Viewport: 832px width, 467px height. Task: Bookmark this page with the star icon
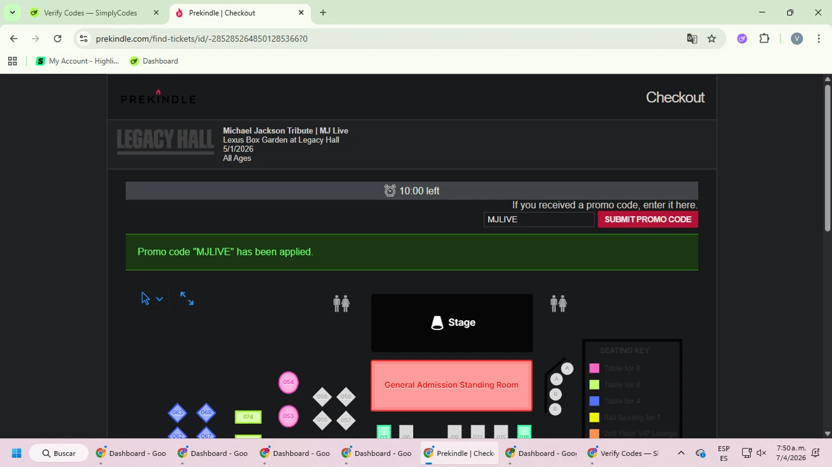712,39
